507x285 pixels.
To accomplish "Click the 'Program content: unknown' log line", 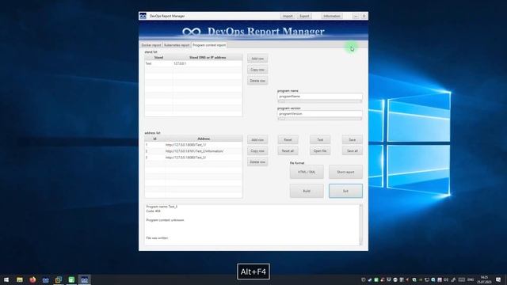I will pyautogui.click(x=165, y=220).
